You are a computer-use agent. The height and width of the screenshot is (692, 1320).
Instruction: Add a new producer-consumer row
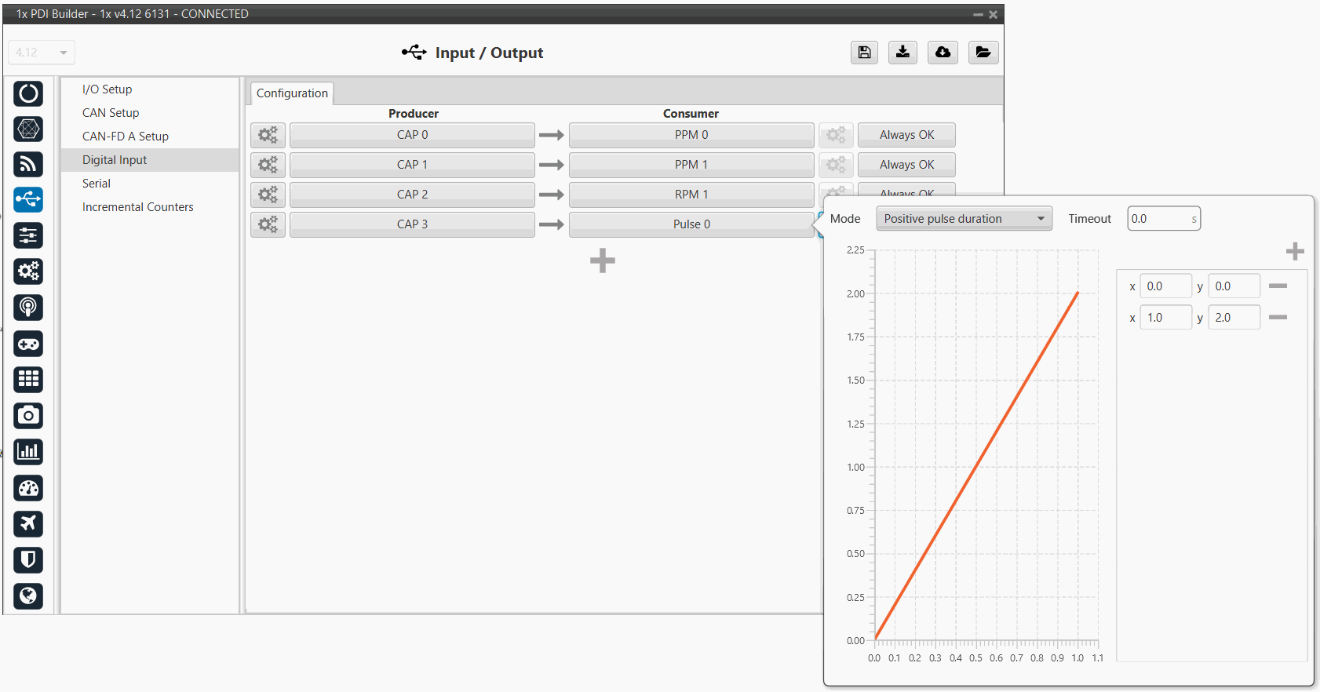pos(602,260)
